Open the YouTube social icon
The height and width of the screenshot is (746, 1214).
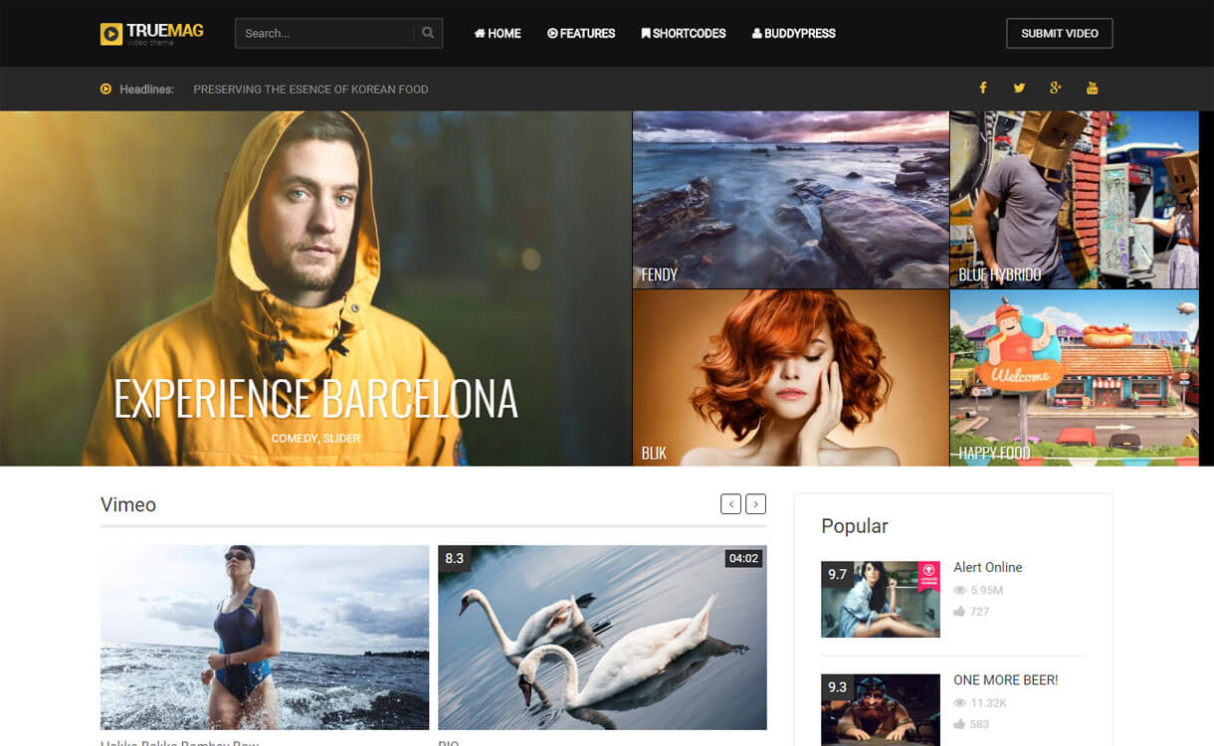coord(1092,89)
